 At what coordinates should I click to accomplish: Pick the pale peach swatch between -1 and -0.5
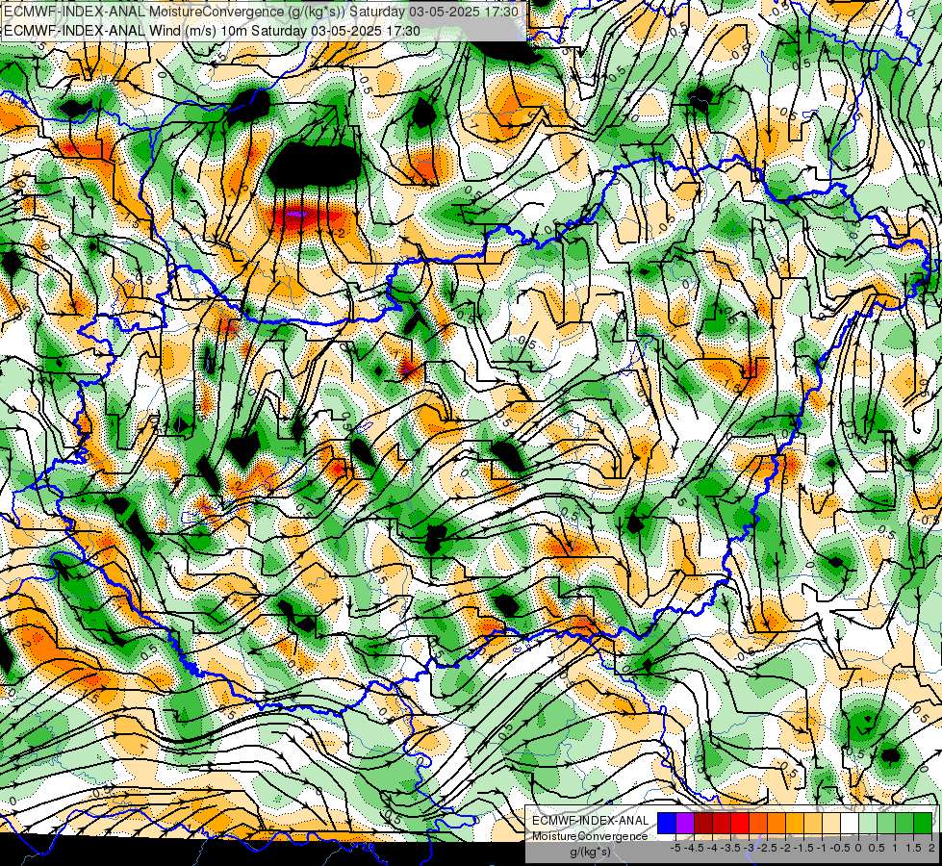pyautogui.click(x=831, y=823)
